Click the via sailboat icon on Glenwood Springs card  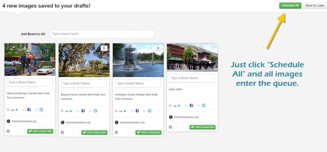[17, 110]
